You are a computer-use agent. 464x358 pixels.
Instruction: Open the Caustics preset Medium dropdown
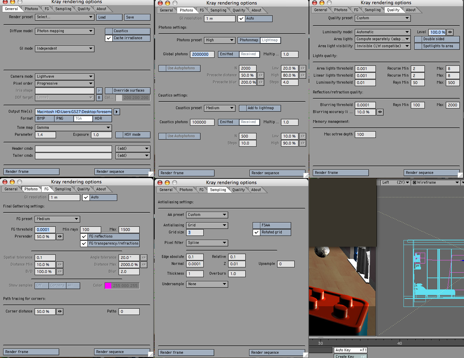click(x=220, y=108)
